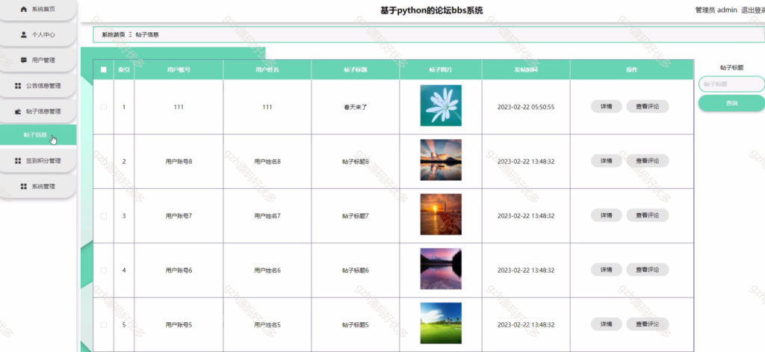Click the green 查询 search button

tap(731, 103)
